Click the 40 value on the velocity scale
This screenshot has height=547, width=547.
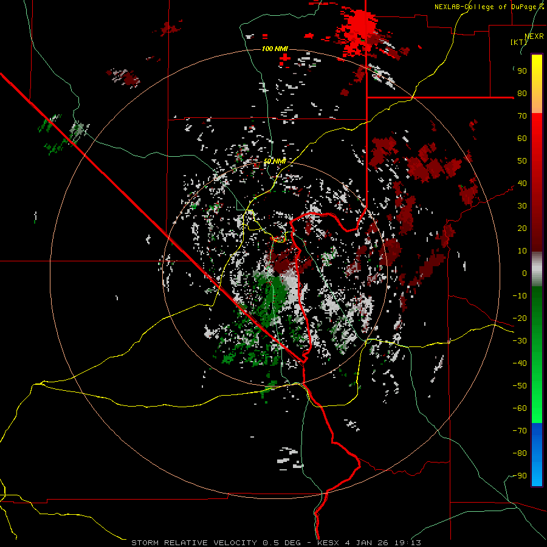pyautogui.click(x=522, y=184)
